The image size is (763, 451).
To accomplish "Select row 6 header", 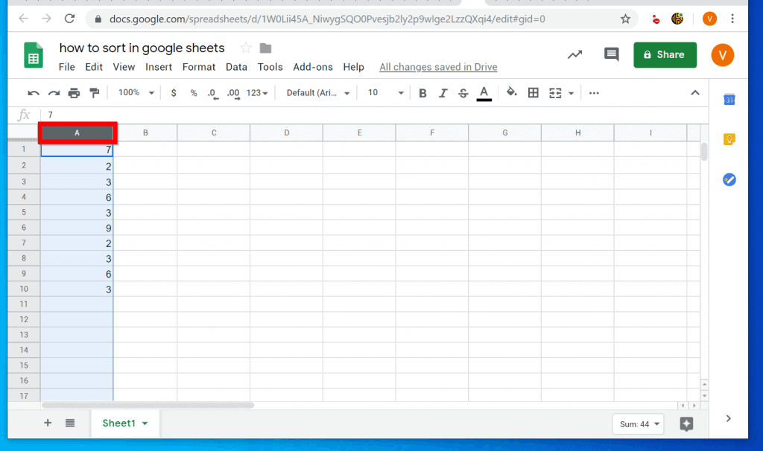I will tap(24, 228).
